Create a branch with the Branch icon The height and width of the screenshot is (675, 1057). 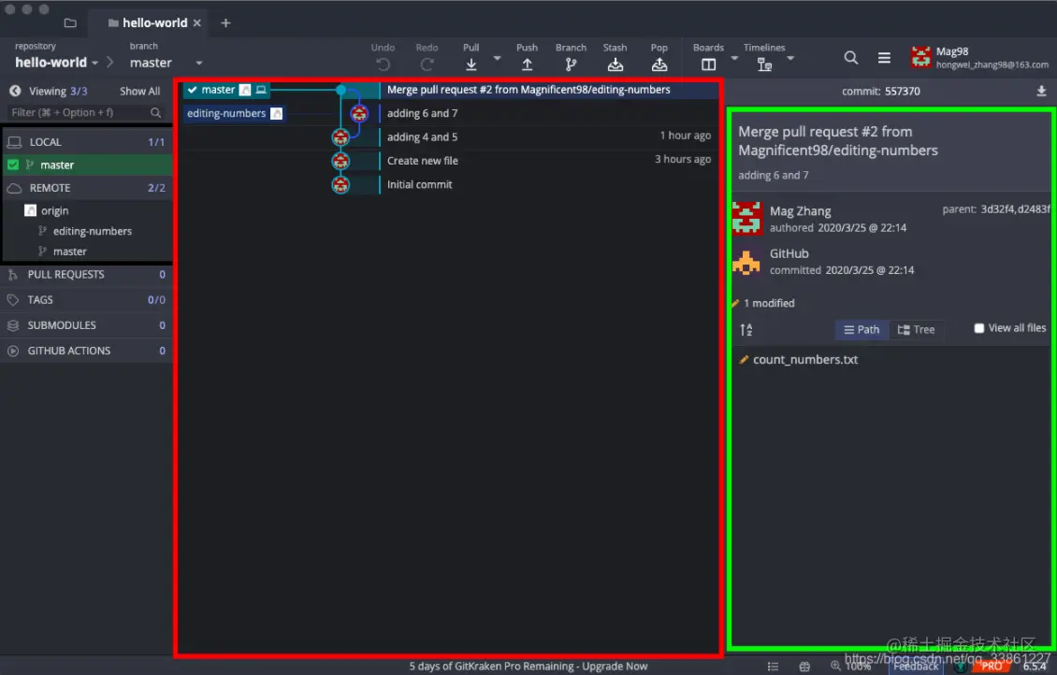pos(571,65)
